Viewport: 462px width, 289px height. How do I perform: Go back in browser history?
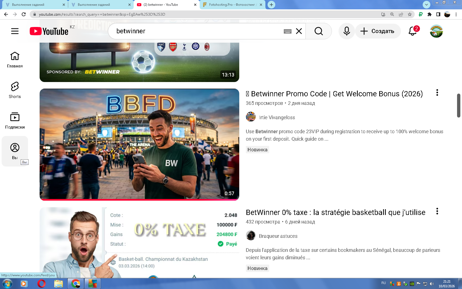[6, 14]
